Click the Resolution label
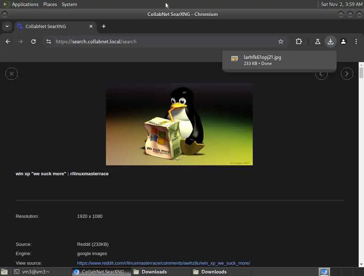The image size is (364, 276). pos(27,216)
